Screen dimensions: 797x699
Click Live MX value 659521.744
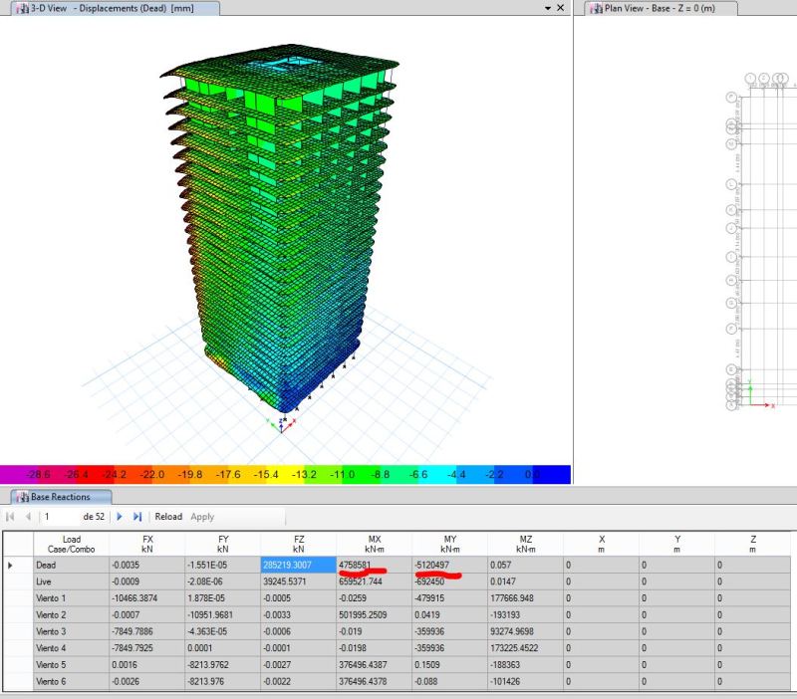pos(375,582)
